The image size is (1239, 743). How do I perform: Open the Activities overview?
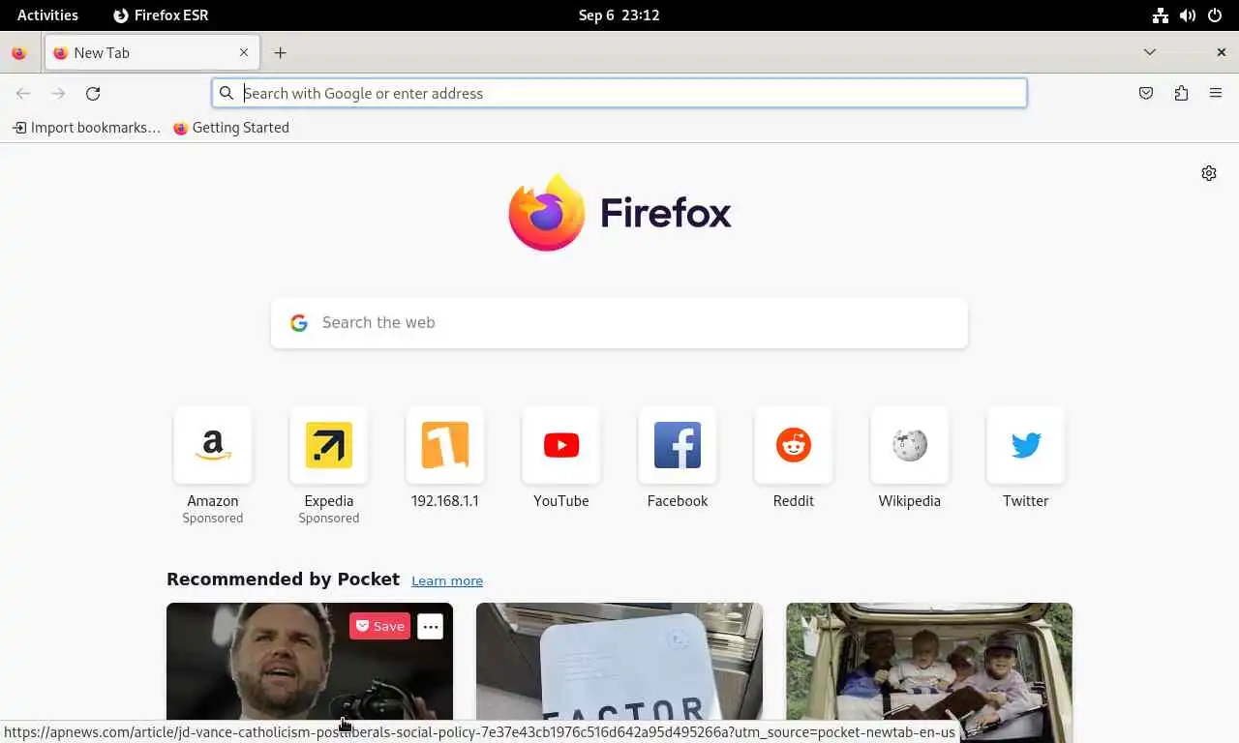[x=47, y=15]
